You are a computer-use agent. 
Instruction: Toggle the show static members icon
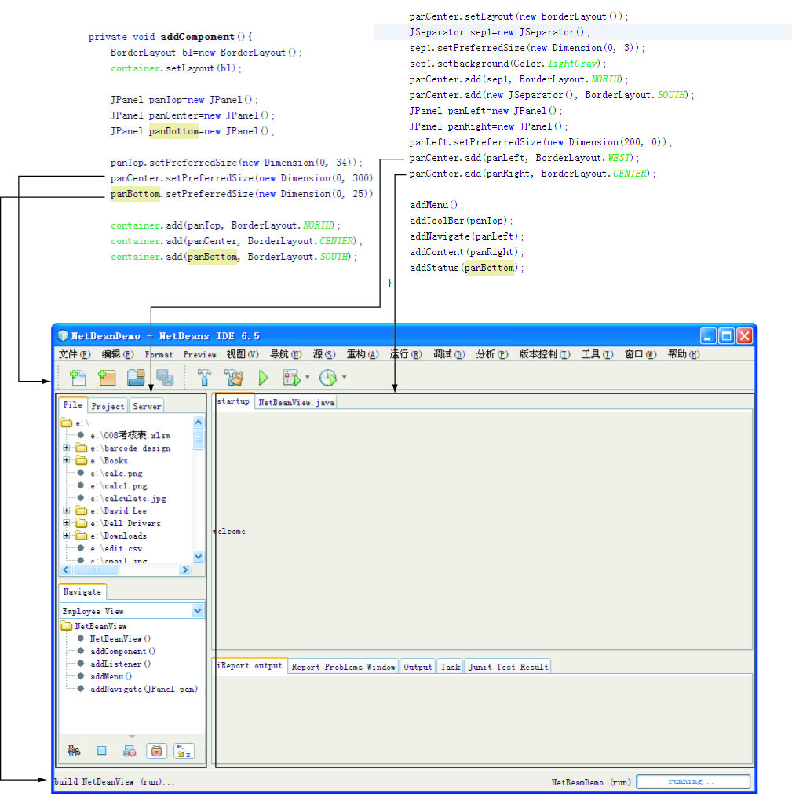[x=129, y=751]
